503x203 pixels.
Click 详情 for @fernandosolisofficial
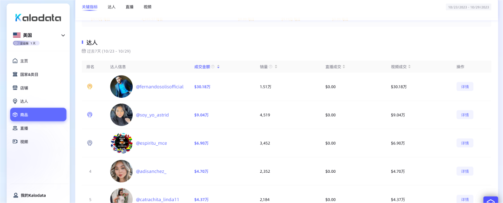(x=465, y=87)
